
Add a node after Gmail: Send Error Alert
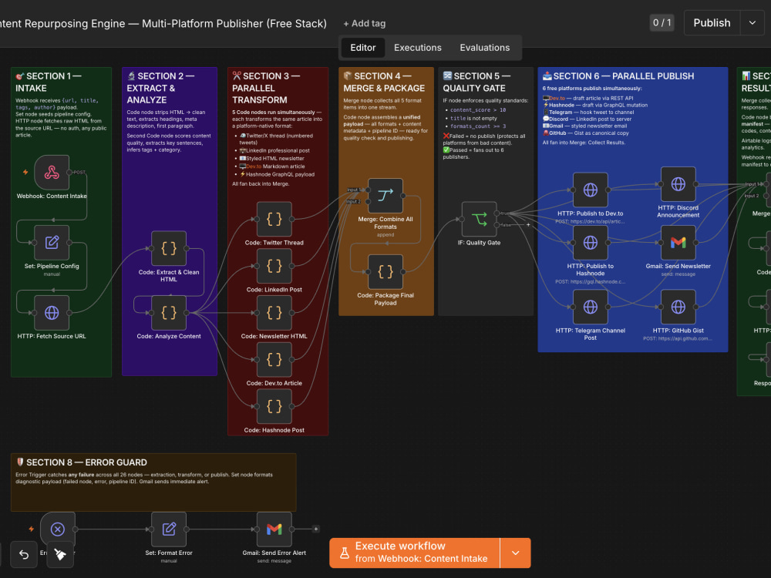pyautogui.click(x=315, y=529)
